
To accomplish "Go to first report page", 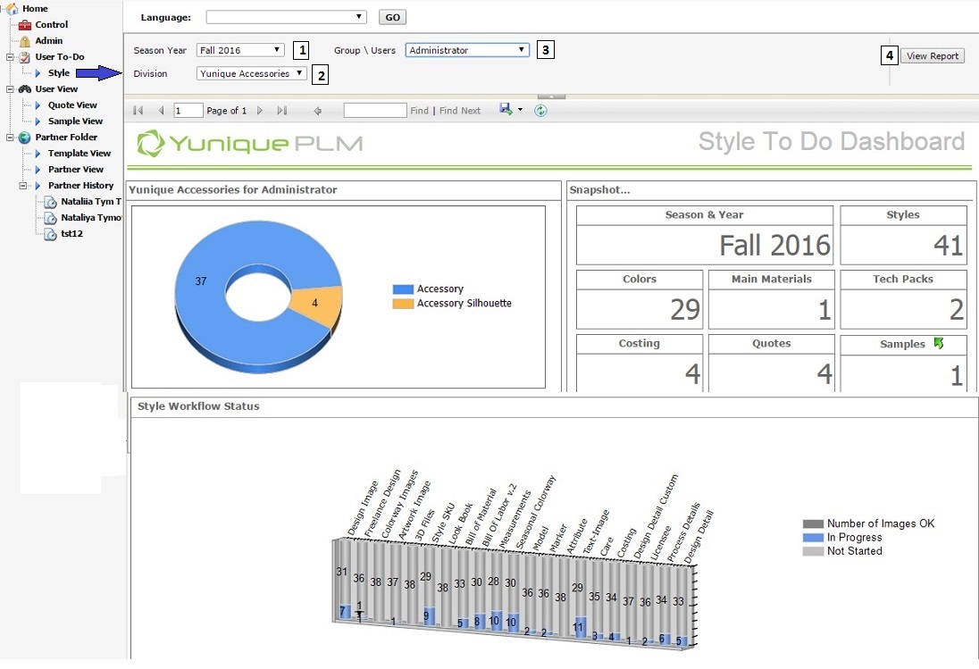I will coord(138,111).
